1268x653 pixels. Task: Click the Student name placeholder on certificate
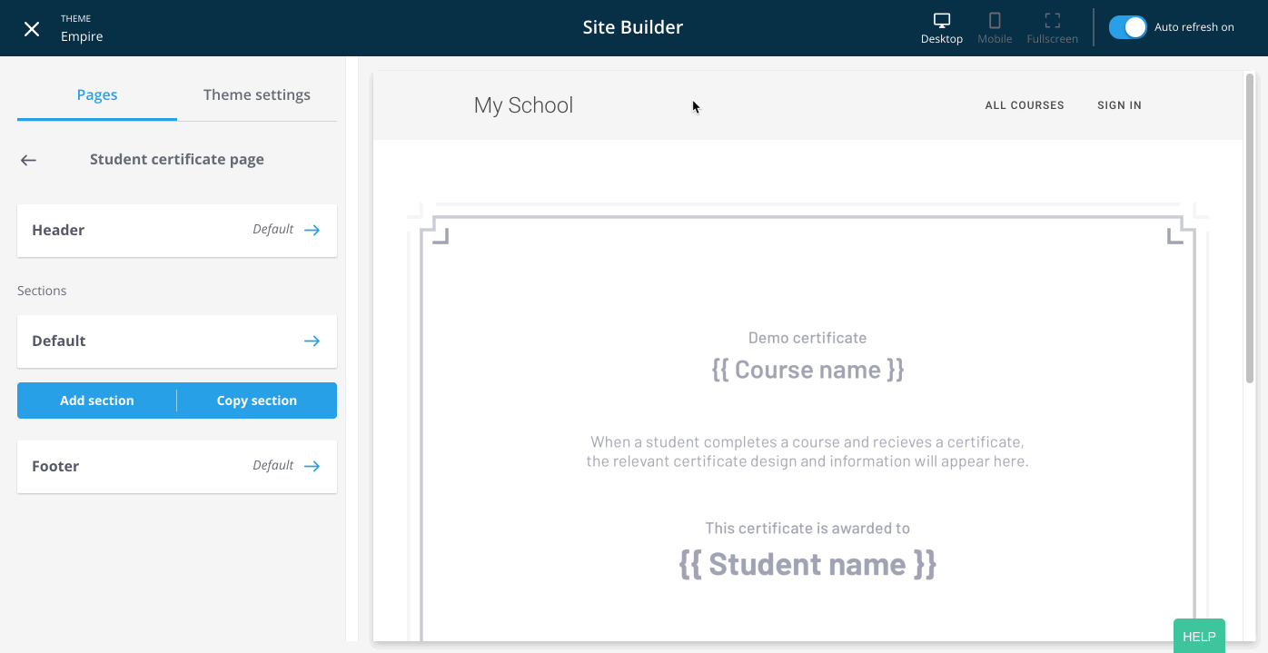pos(807,564)
